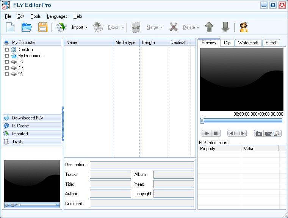Open the Tools menu
This screenshot has height=218, width=288.
[x=36, y=16]
